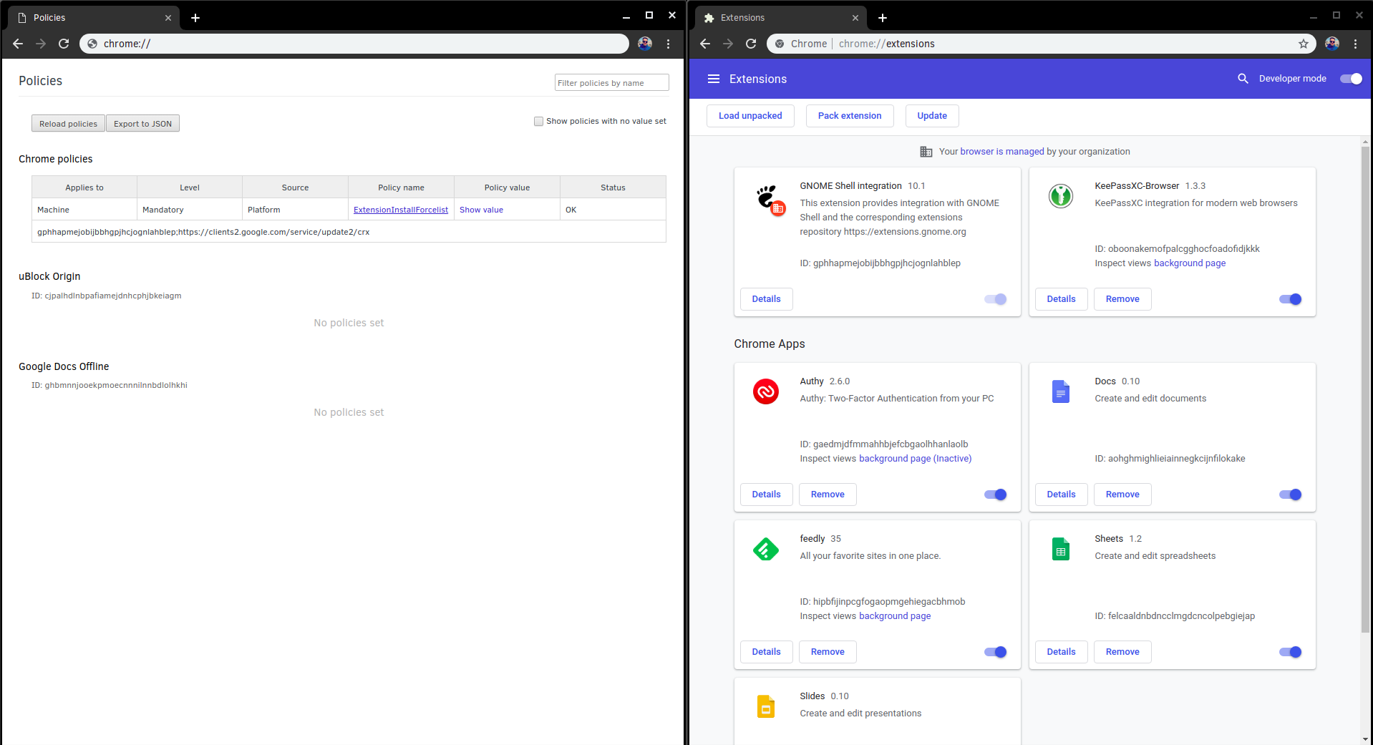Click the Extensions page vertical scrollbar
This screenshot has height=745, width=1373.
[1365, 386]
